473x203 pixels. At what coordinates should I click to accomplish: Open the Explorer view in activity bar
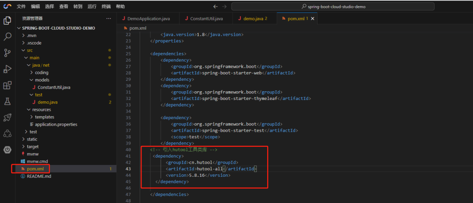click(x=7, y=21)
